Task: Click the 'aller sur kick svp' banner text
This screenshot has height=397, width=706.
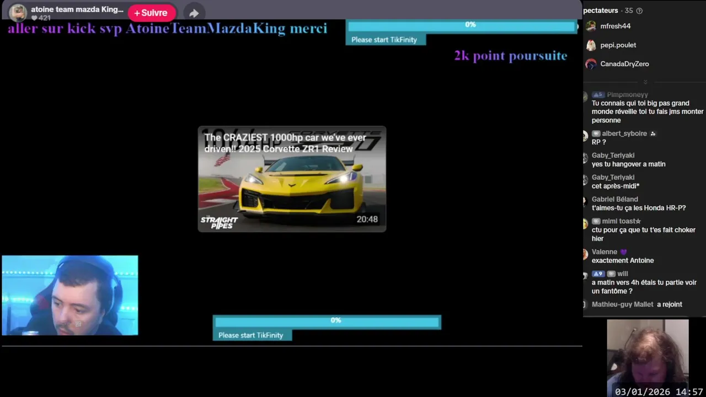Action: [167, 29]
